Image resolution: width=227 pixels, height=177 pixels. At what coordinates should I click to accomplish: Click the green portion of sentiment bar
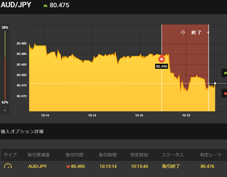(5, 44)
